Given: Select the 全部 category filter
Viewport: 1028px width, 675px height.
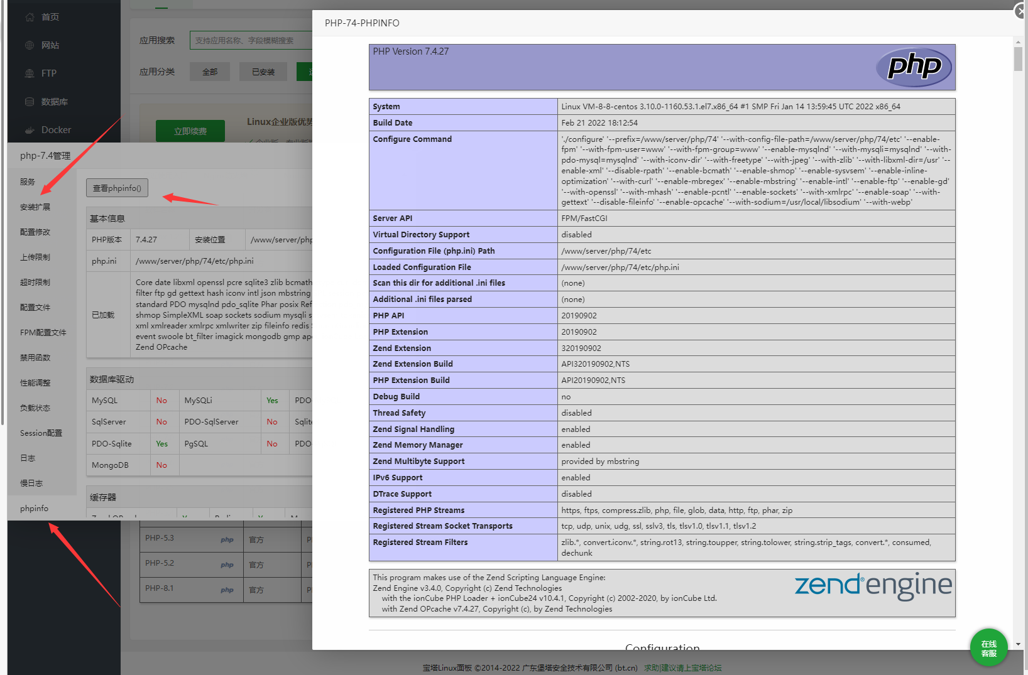Looking at the screenshot, I should point(210,72).
